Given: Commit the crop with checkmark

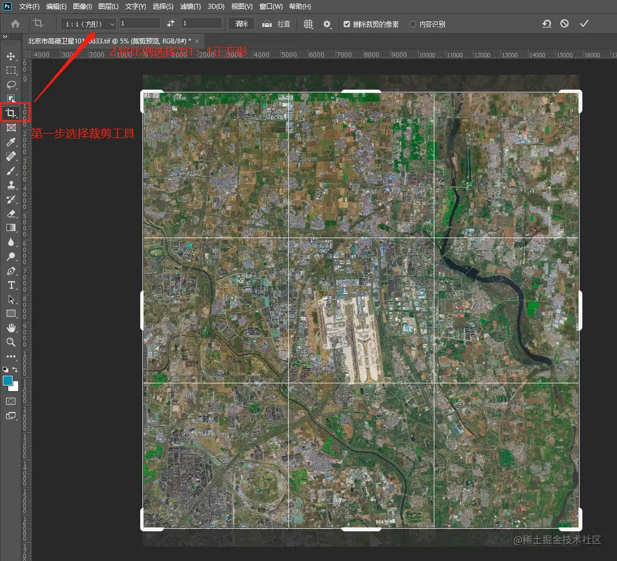Looking at the screenshot, I should [584, 24].
